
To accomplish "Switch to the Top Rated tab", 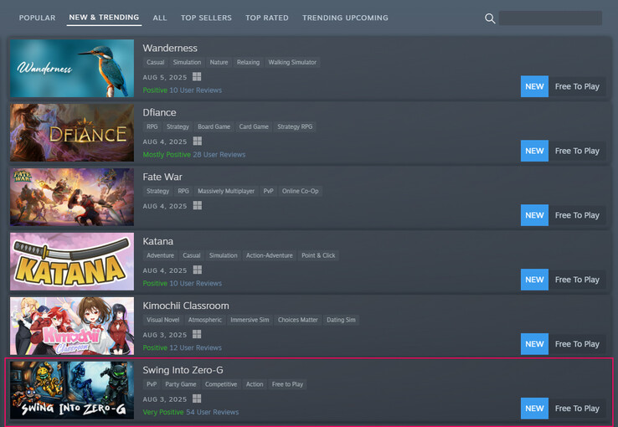I will tap(267, 18).
